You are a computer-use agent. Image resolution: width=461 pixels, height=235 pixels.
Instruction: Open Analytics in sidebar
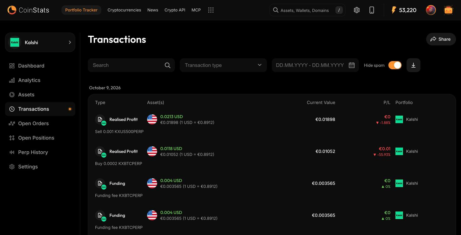40,80
